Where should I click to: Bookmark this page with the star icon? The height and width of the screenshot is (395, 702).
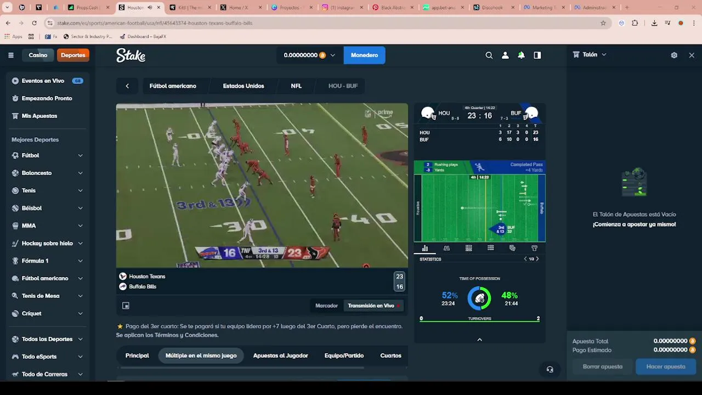point(603,23)
